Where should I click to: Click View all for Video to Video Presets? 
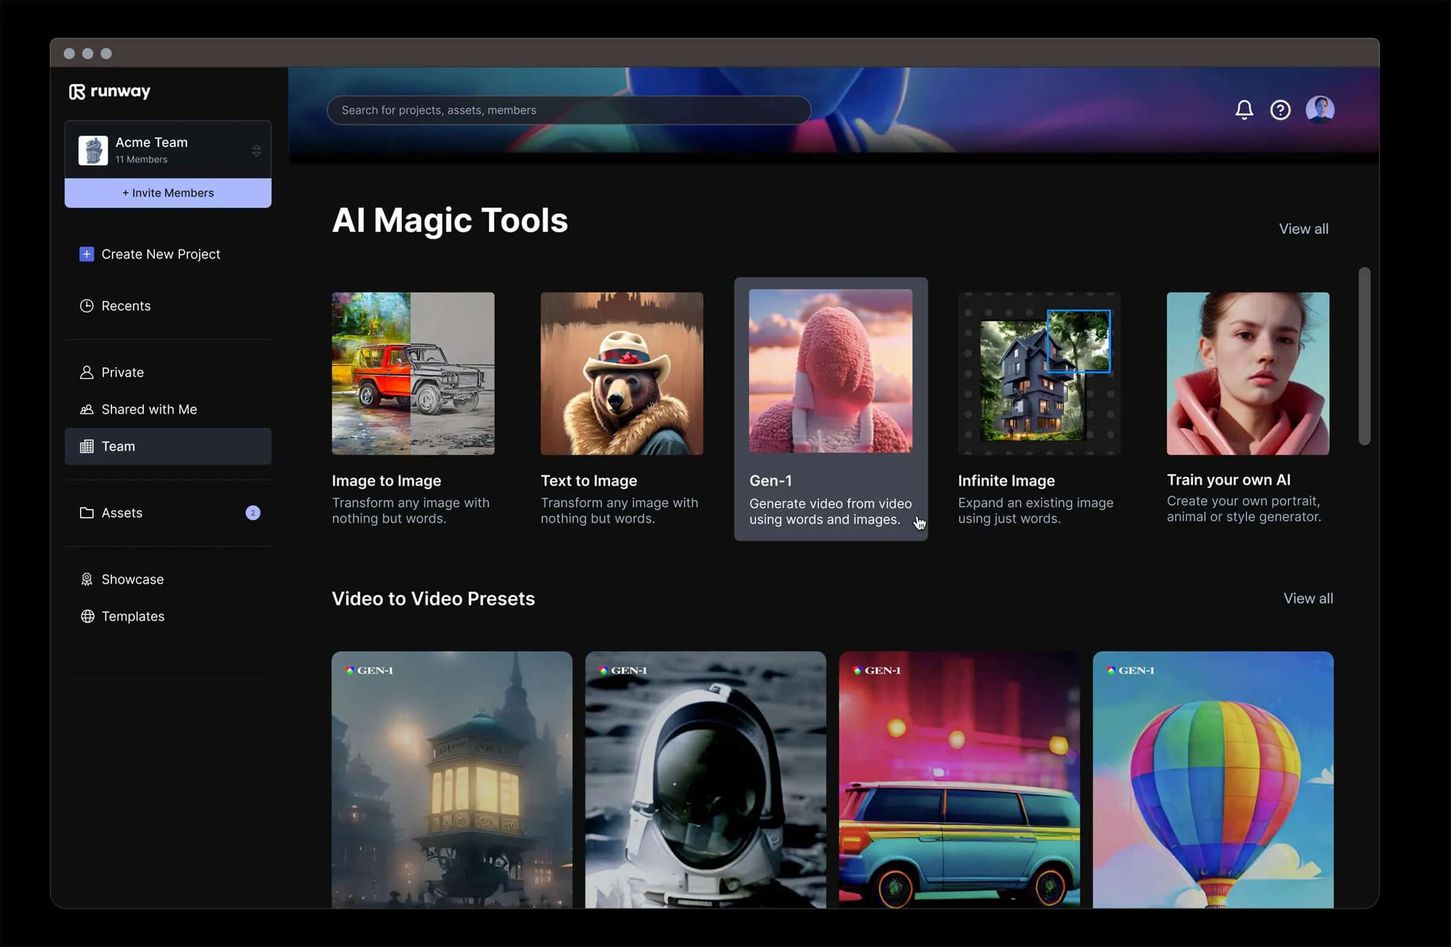point(1308,598)
